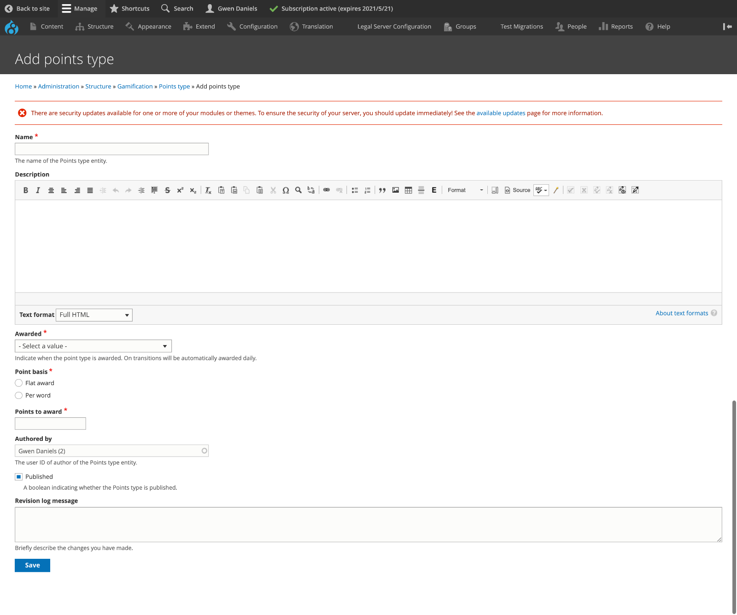The image size is (737, 615).
Task: Open the Groups admin menu
Action: pos(460,27)
